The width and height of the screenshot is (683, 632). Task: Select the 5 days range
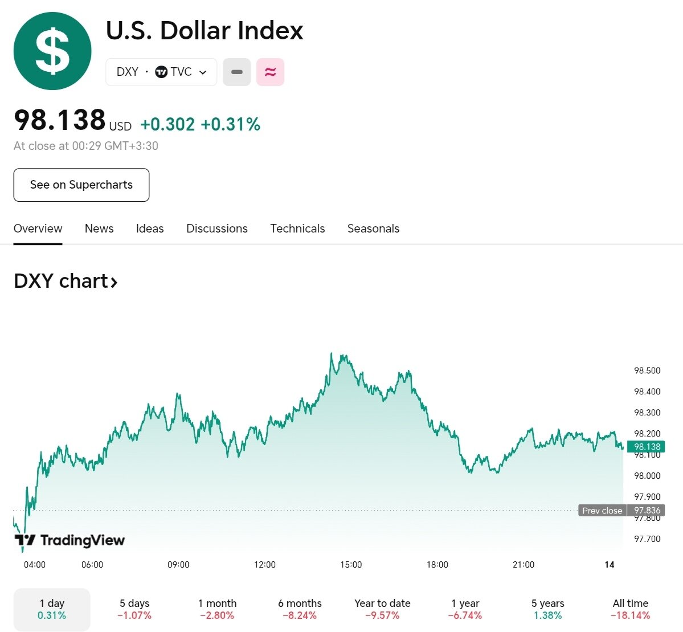(134, 609)
